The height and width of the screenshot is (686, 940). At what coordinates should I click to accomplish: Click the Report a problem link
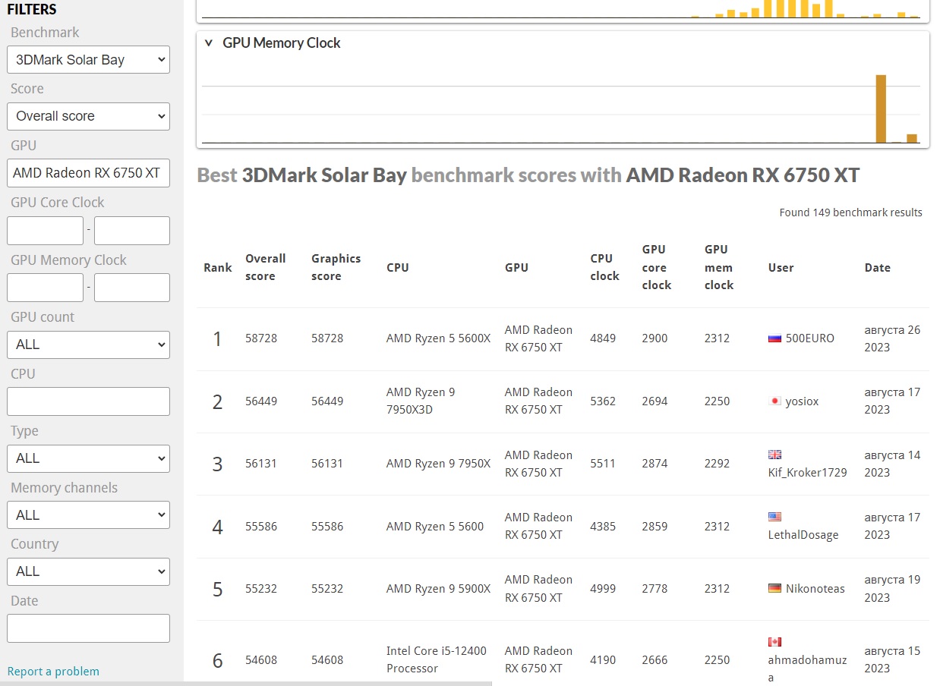coord(53,671)
